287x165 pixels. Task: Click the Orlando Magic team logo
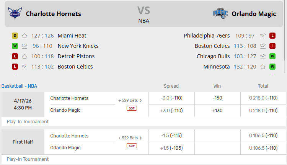[x=220, y=13]
